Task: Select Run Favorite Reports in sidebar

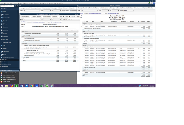Action: [6, 64]
